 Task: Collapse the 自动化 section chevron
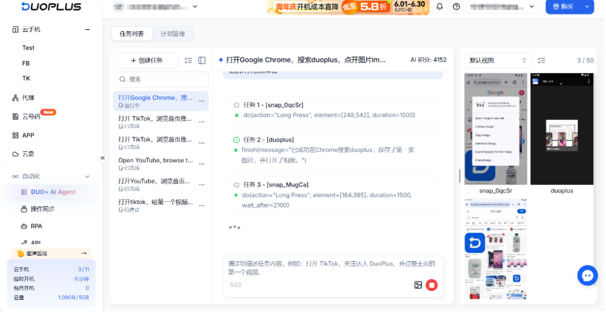click(x=88, y=177)
